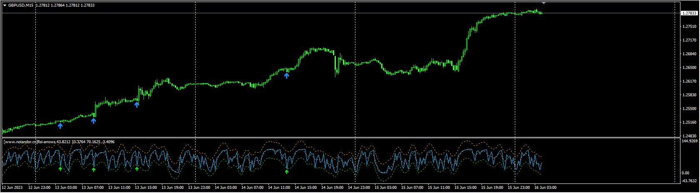700x193 pixels.
Task: Click price scale level 1.27510
Action: tap(689, 27)
